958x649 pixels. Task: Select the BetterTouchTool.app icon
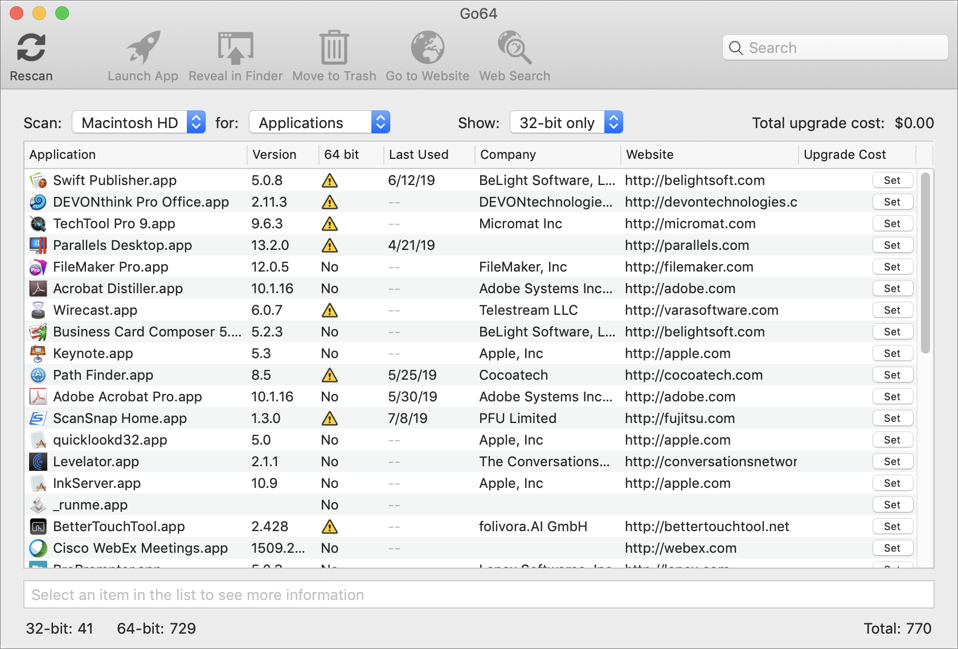[38, 527]
